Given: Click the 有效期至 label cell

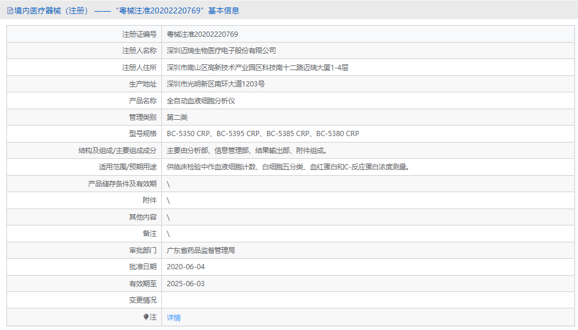Looking at the screenshot, I should (84, 284).
